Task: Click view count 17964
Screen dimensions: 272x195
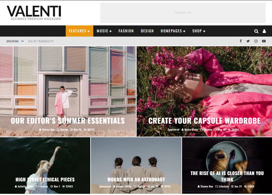Action: coord(249,187)
